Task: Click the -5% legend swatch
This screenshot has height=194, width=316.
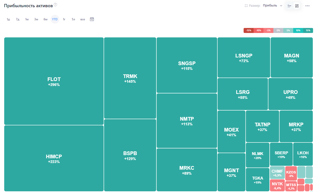Action: pos(268,31)
